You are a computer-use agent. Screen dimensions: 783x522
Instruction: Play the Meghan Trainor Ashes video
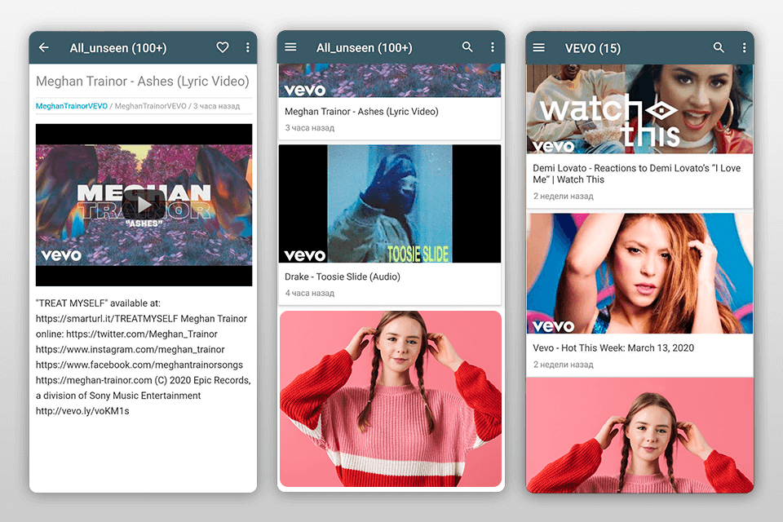(x=144, y=203)
